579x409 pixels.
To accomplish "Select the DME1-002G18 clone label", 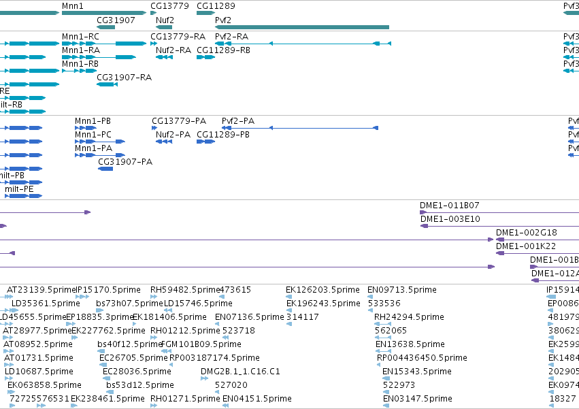I will point(526,232).
